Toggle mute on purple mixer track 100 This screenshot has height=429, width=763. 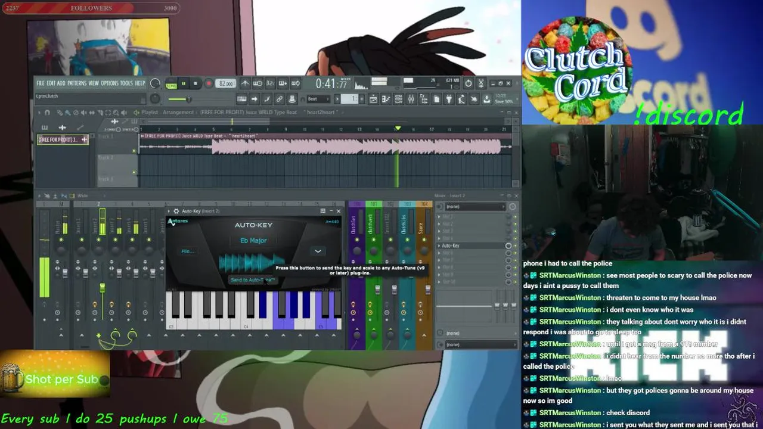357,240
